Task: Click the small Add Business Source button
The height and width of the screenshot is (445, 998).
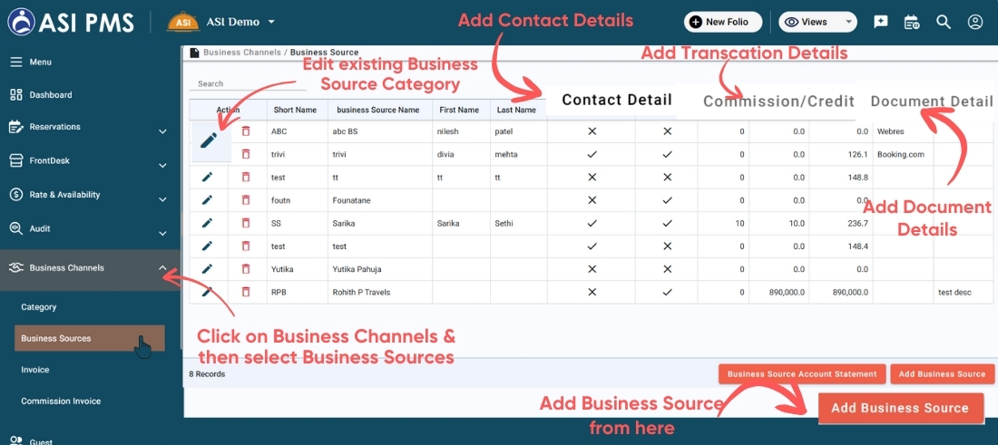Action: tap(942, 373)
